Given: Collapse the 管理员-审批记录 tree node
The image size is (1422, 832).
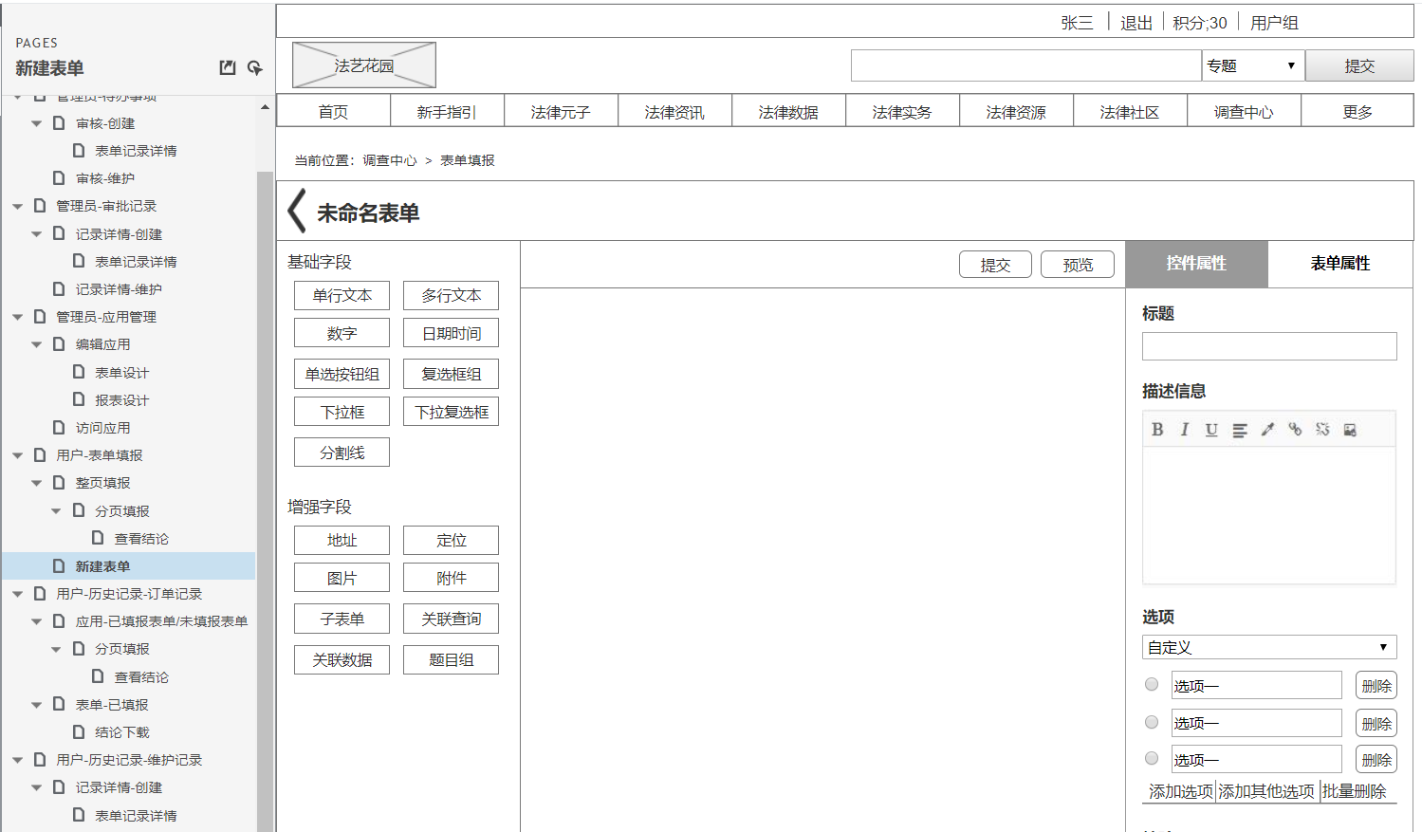Looking at the screenshot, I should [17, 206].
